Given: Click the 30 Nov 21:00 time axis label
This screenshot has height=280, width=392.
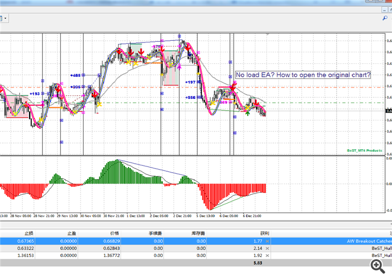Looking at the screenshot, I should [113, 216].
